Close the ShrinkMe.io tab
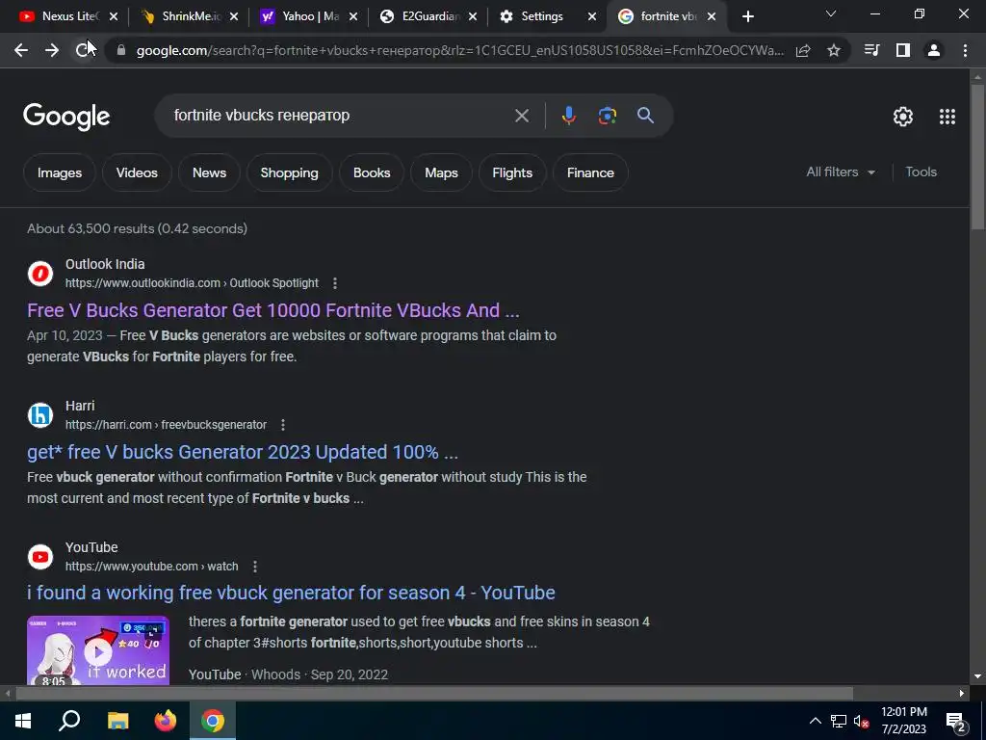The image size is (986, 740). (x=234, y=17)
